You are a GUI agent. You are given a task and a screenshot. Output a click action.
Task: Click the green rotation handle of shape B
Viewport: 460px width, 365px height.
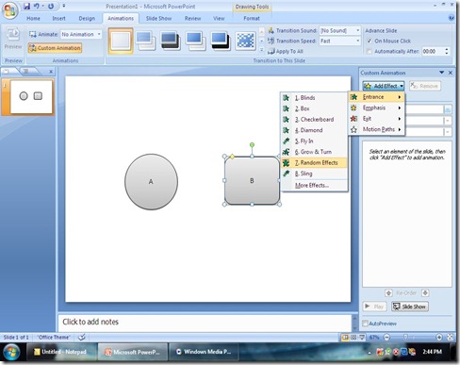252,145
